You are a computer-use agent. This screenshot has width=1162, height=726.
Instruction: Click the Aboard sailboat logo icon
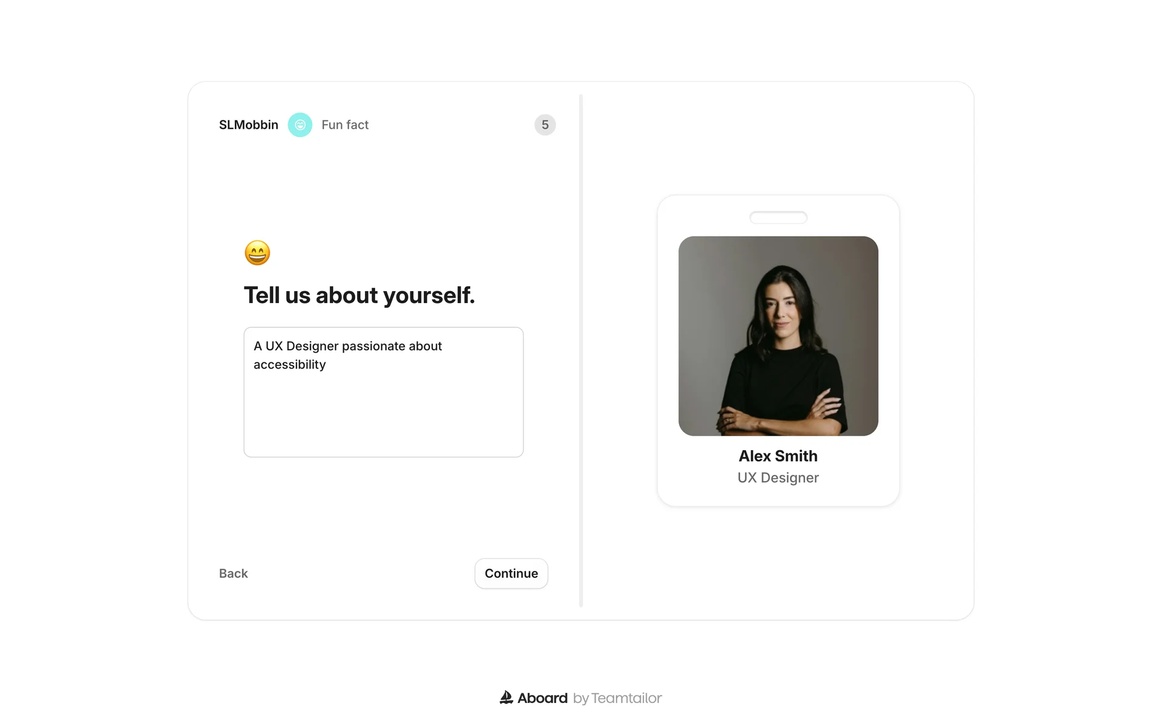click(x=507, y=698)
